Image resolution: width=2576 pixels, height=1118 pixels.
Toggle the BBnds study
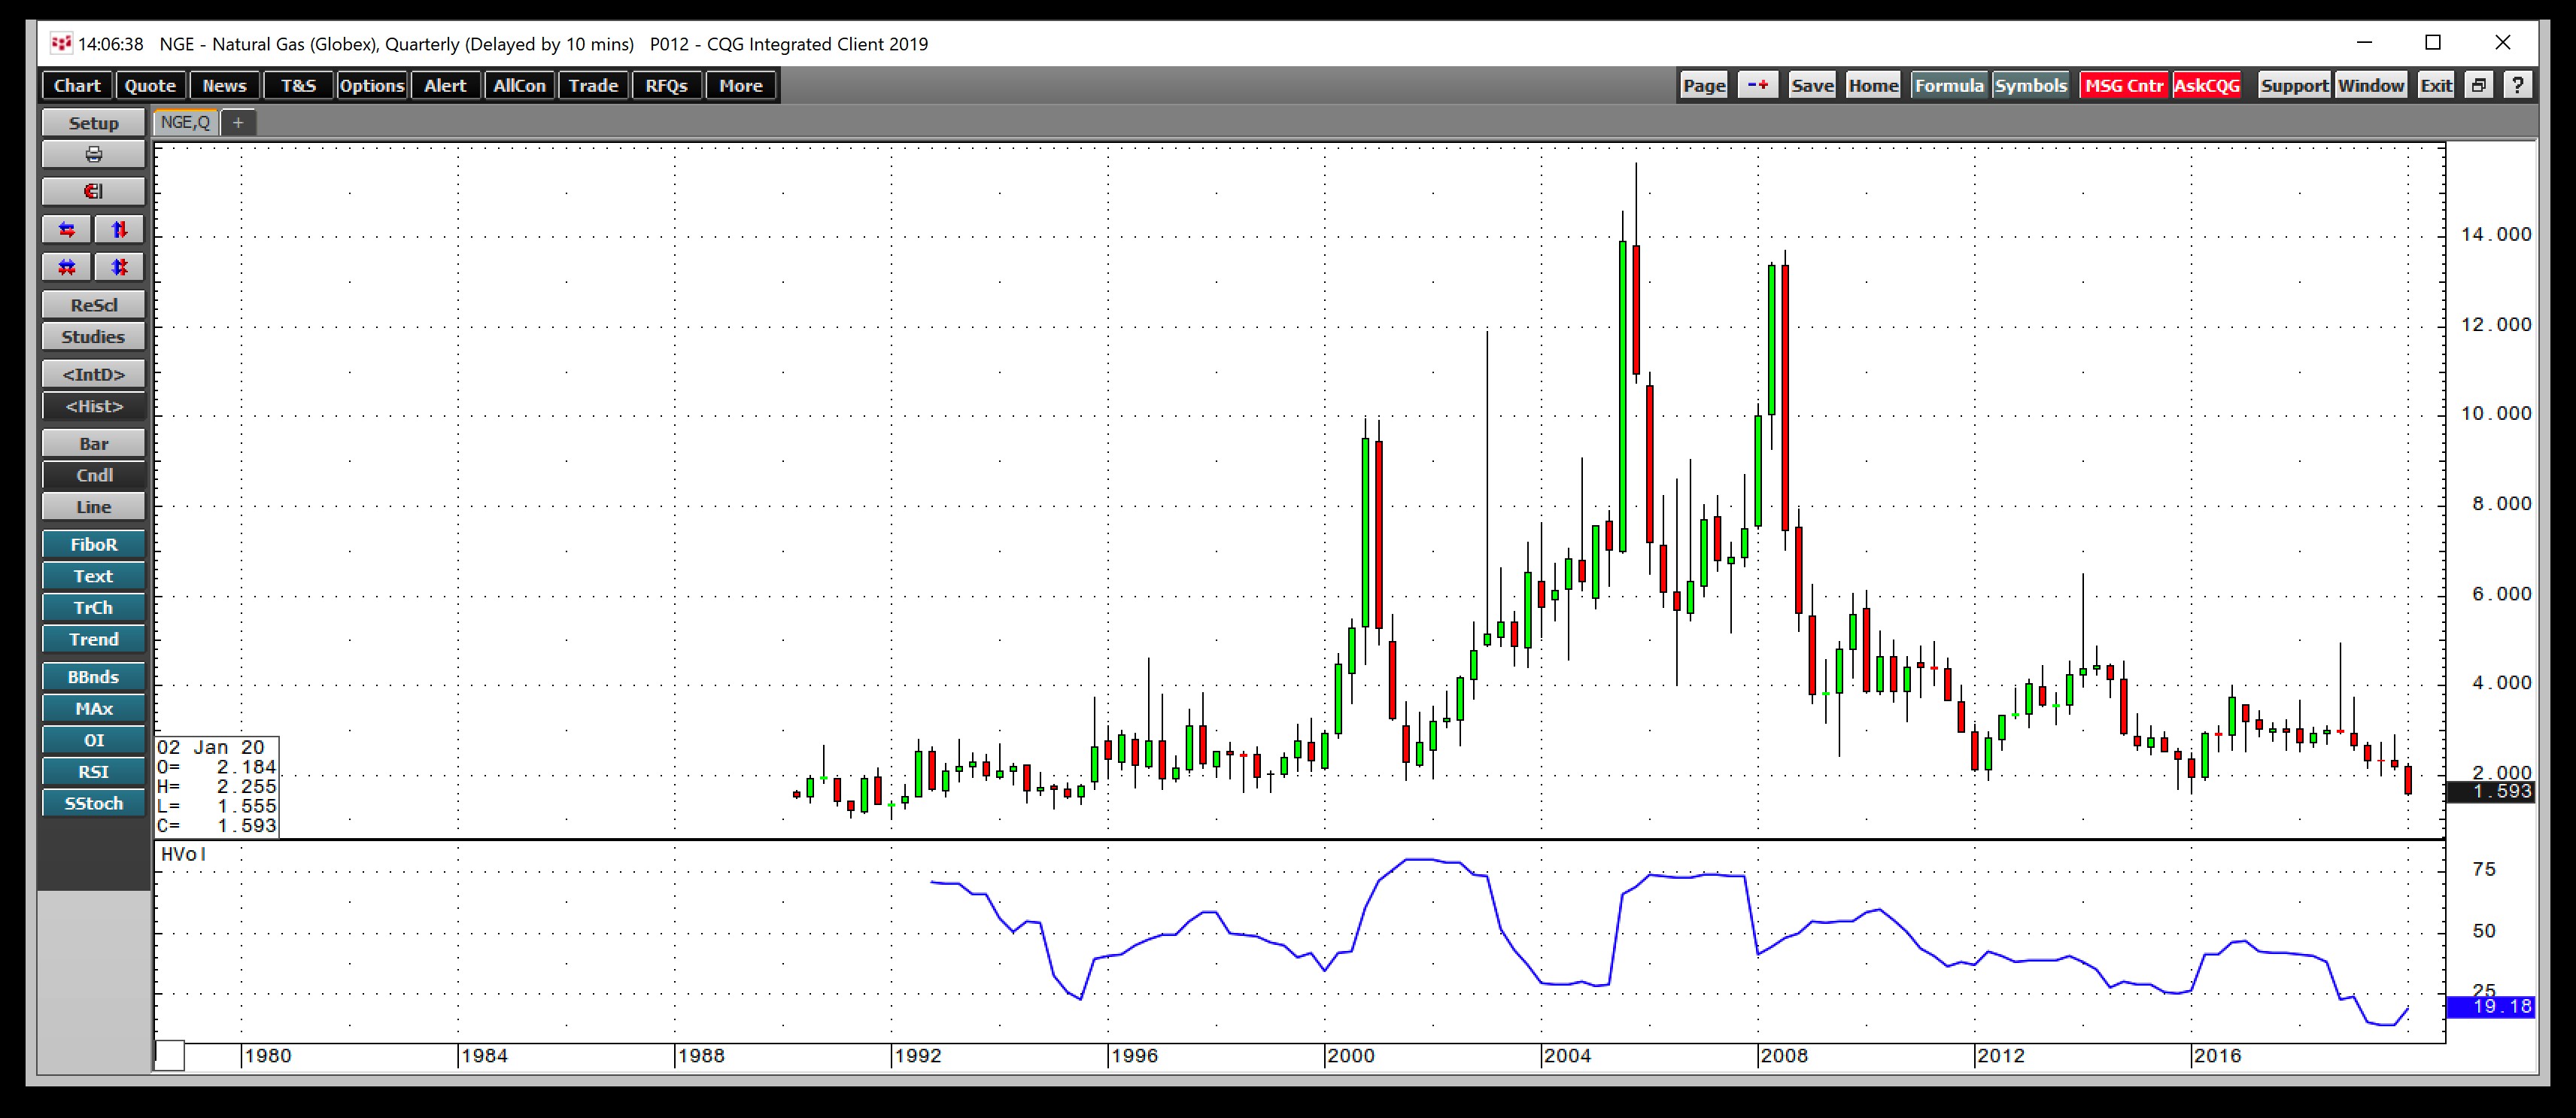[x=93, y=677]
